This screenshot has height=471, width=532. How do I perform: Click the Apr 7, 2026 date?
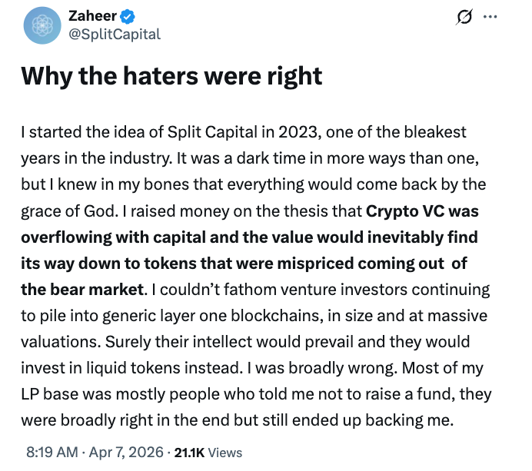click(127, 452)
